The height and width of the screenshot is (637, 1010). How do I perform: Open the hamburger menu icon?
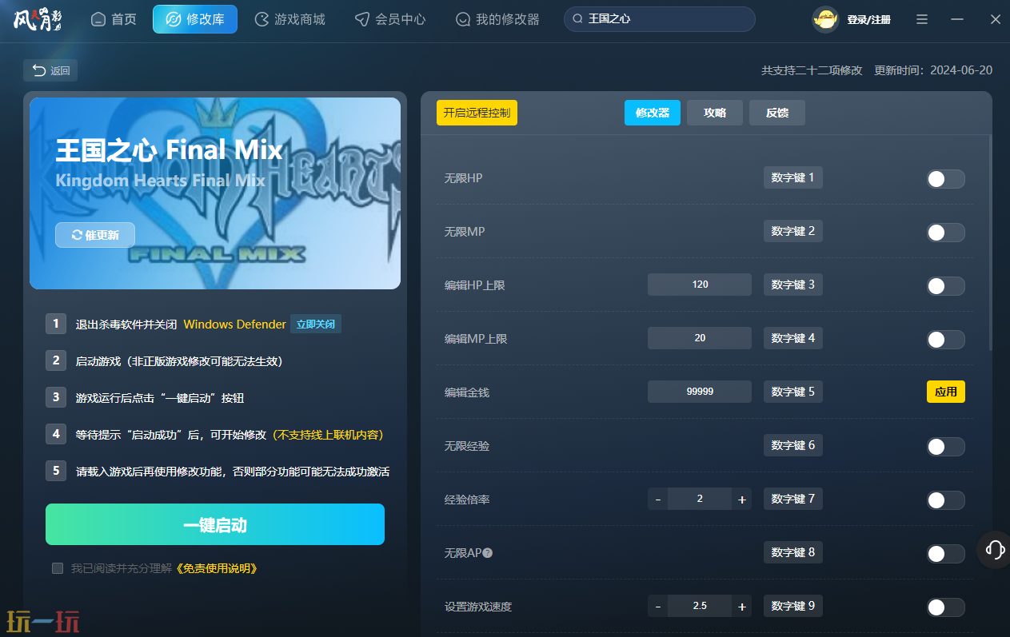(922, 19)
